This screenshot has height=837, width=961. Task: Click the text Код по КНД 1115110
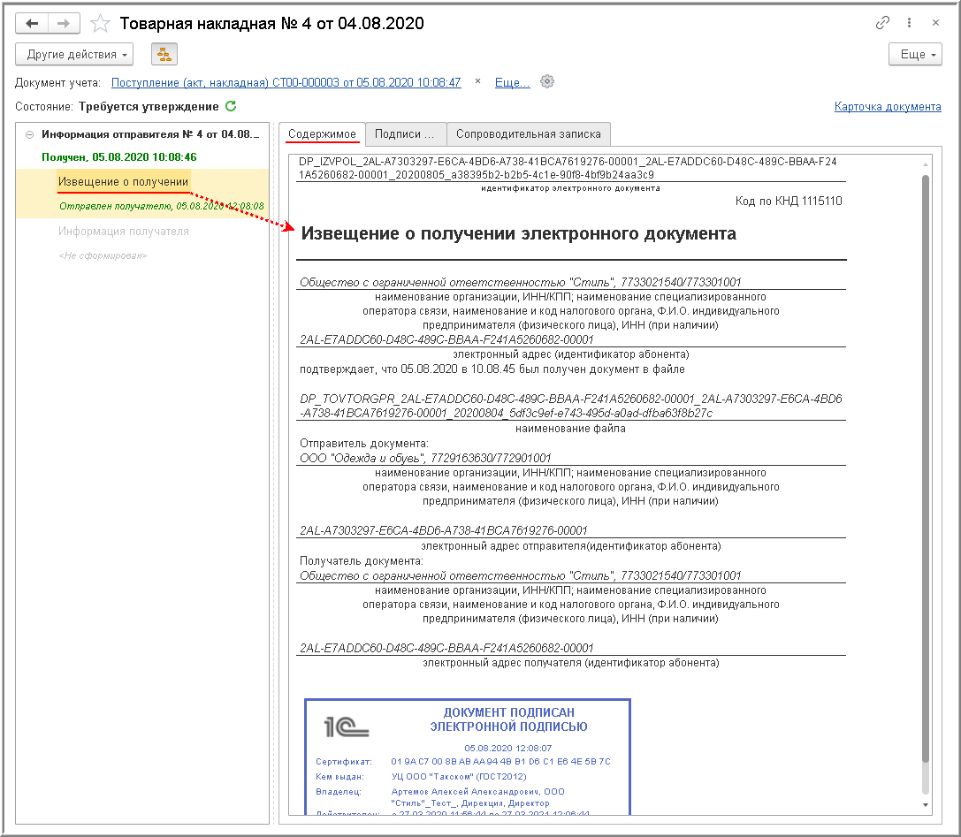click(789, 201)
